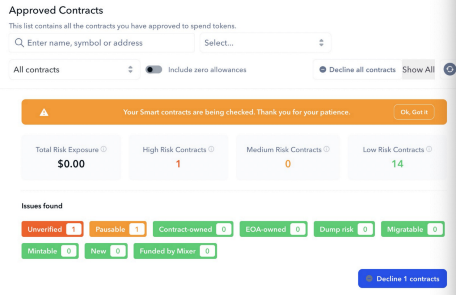456x295 pixels.
Task: Click the warning triangle icon in banner
Action: point(44,112)
